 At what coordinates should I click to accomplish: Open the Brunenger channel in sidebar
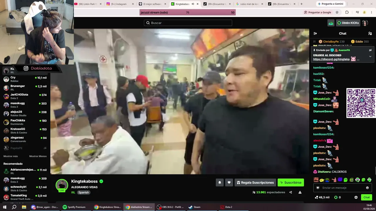(x=25, y=88)
